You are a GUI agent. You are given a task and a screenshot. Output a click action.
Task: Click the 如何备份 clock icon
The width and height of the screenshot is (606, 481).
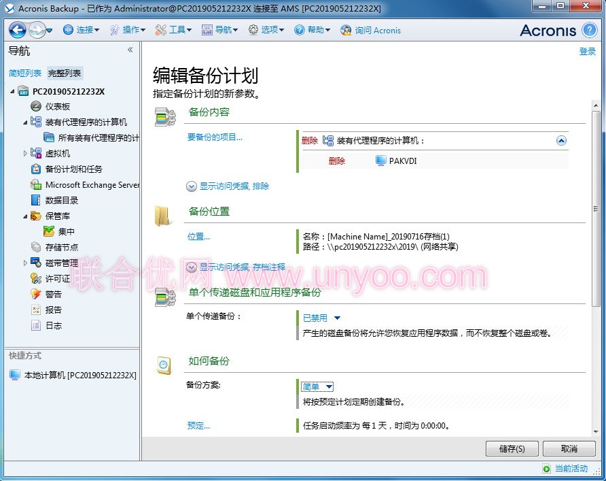[x=164, y=365]
